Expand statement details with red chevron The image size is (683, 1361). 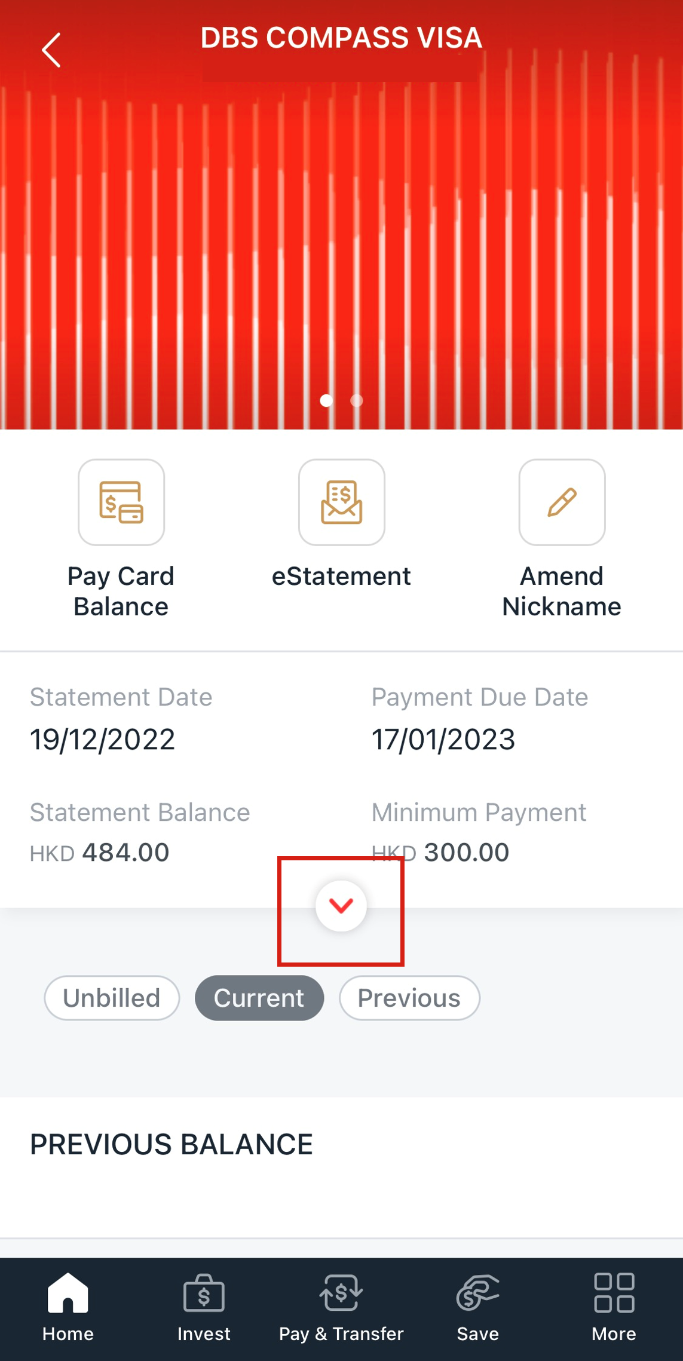[341, 906]
